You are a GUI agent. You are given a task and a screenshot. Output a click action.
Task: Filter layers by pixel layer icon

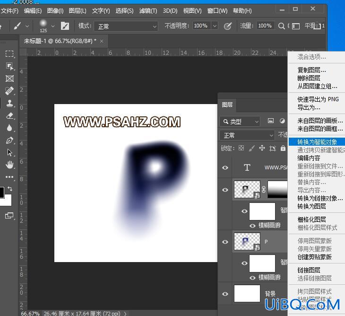coord(271,121)
